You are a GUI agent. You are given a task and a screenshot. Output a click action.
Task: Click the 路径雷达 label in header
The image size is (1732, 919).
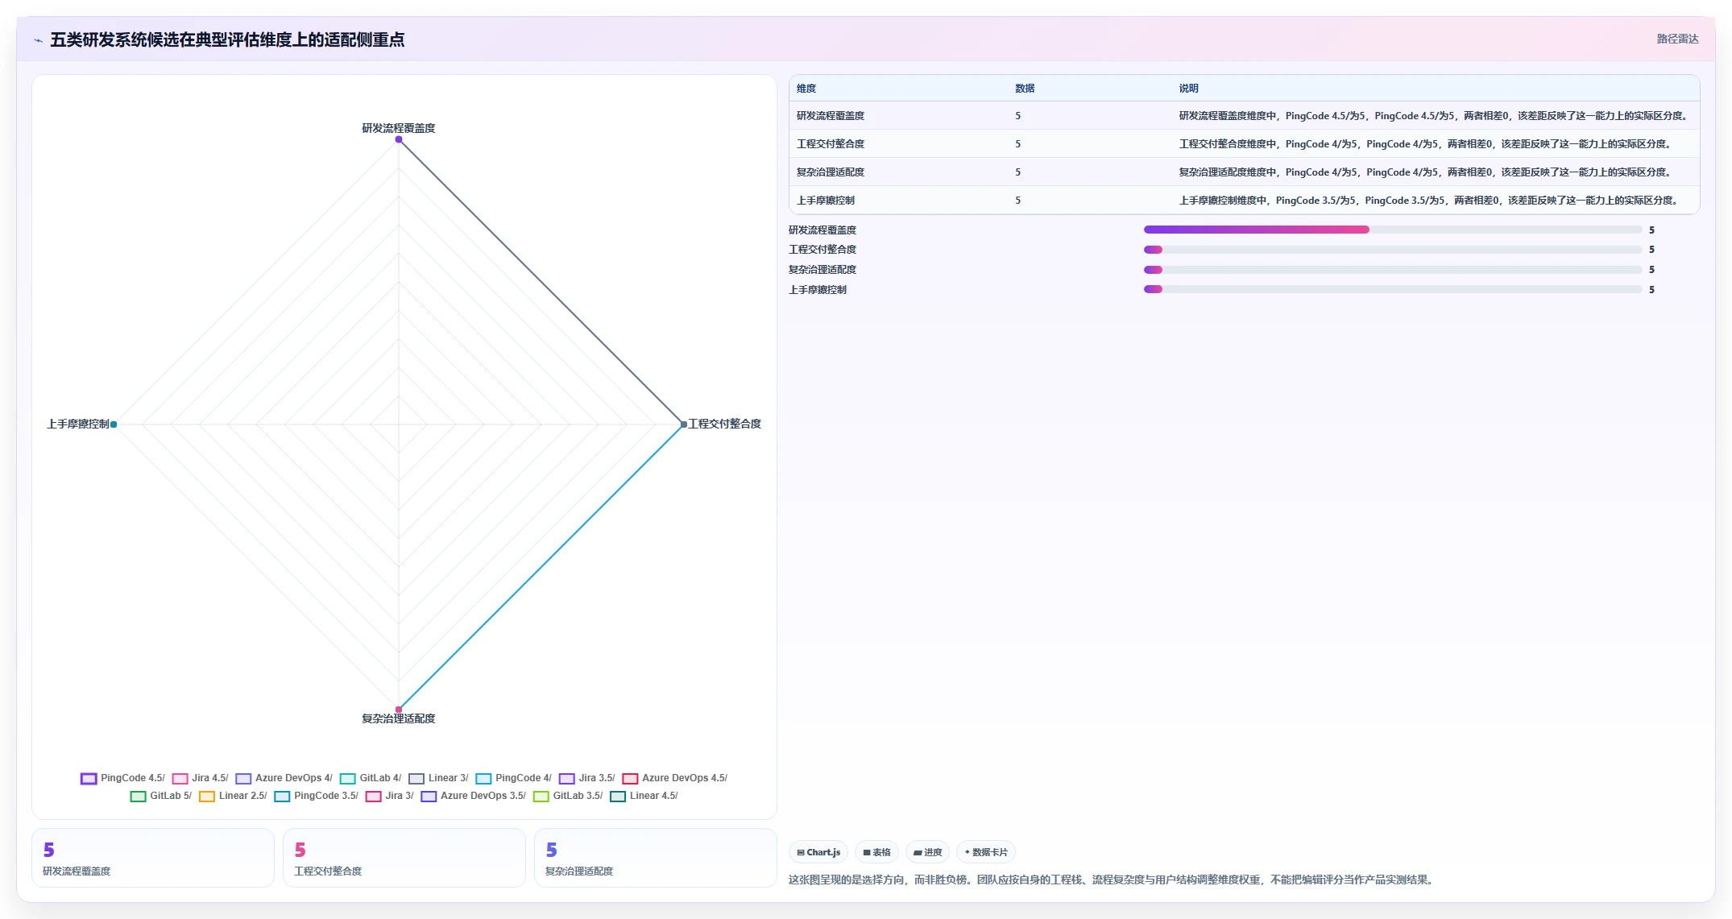(1677, 39)
